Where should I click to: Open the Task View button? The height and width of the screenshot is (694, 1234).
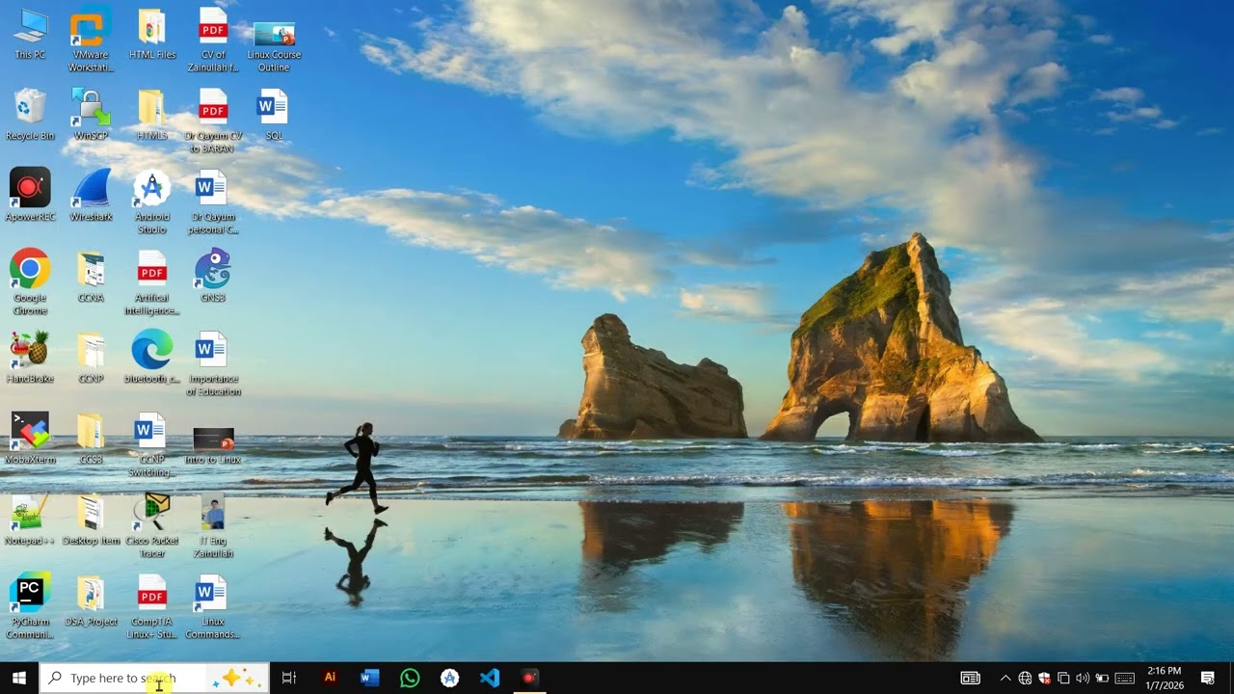[288, 678]
